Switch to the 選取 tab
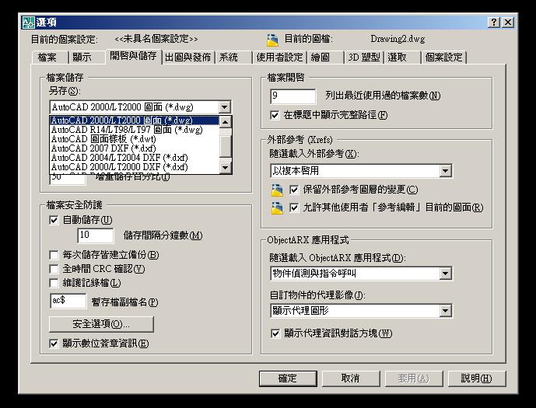 click(402, 58)
